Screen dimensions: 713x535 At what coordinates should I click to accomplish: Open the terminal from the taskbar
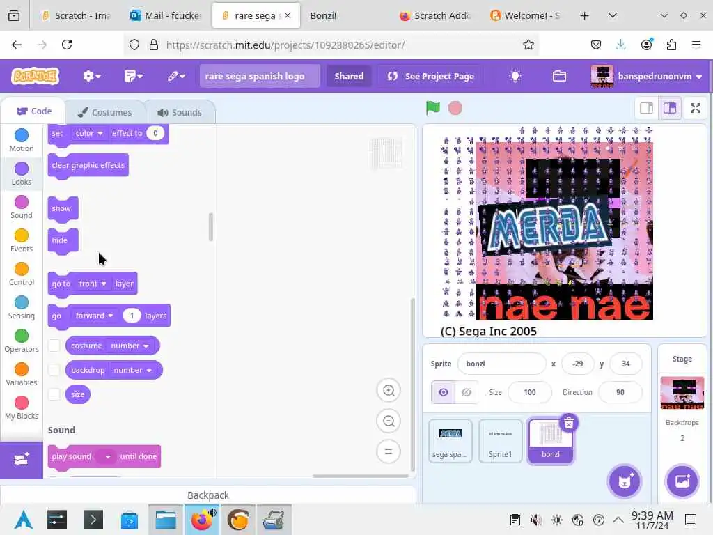click(x=93, y=520)
